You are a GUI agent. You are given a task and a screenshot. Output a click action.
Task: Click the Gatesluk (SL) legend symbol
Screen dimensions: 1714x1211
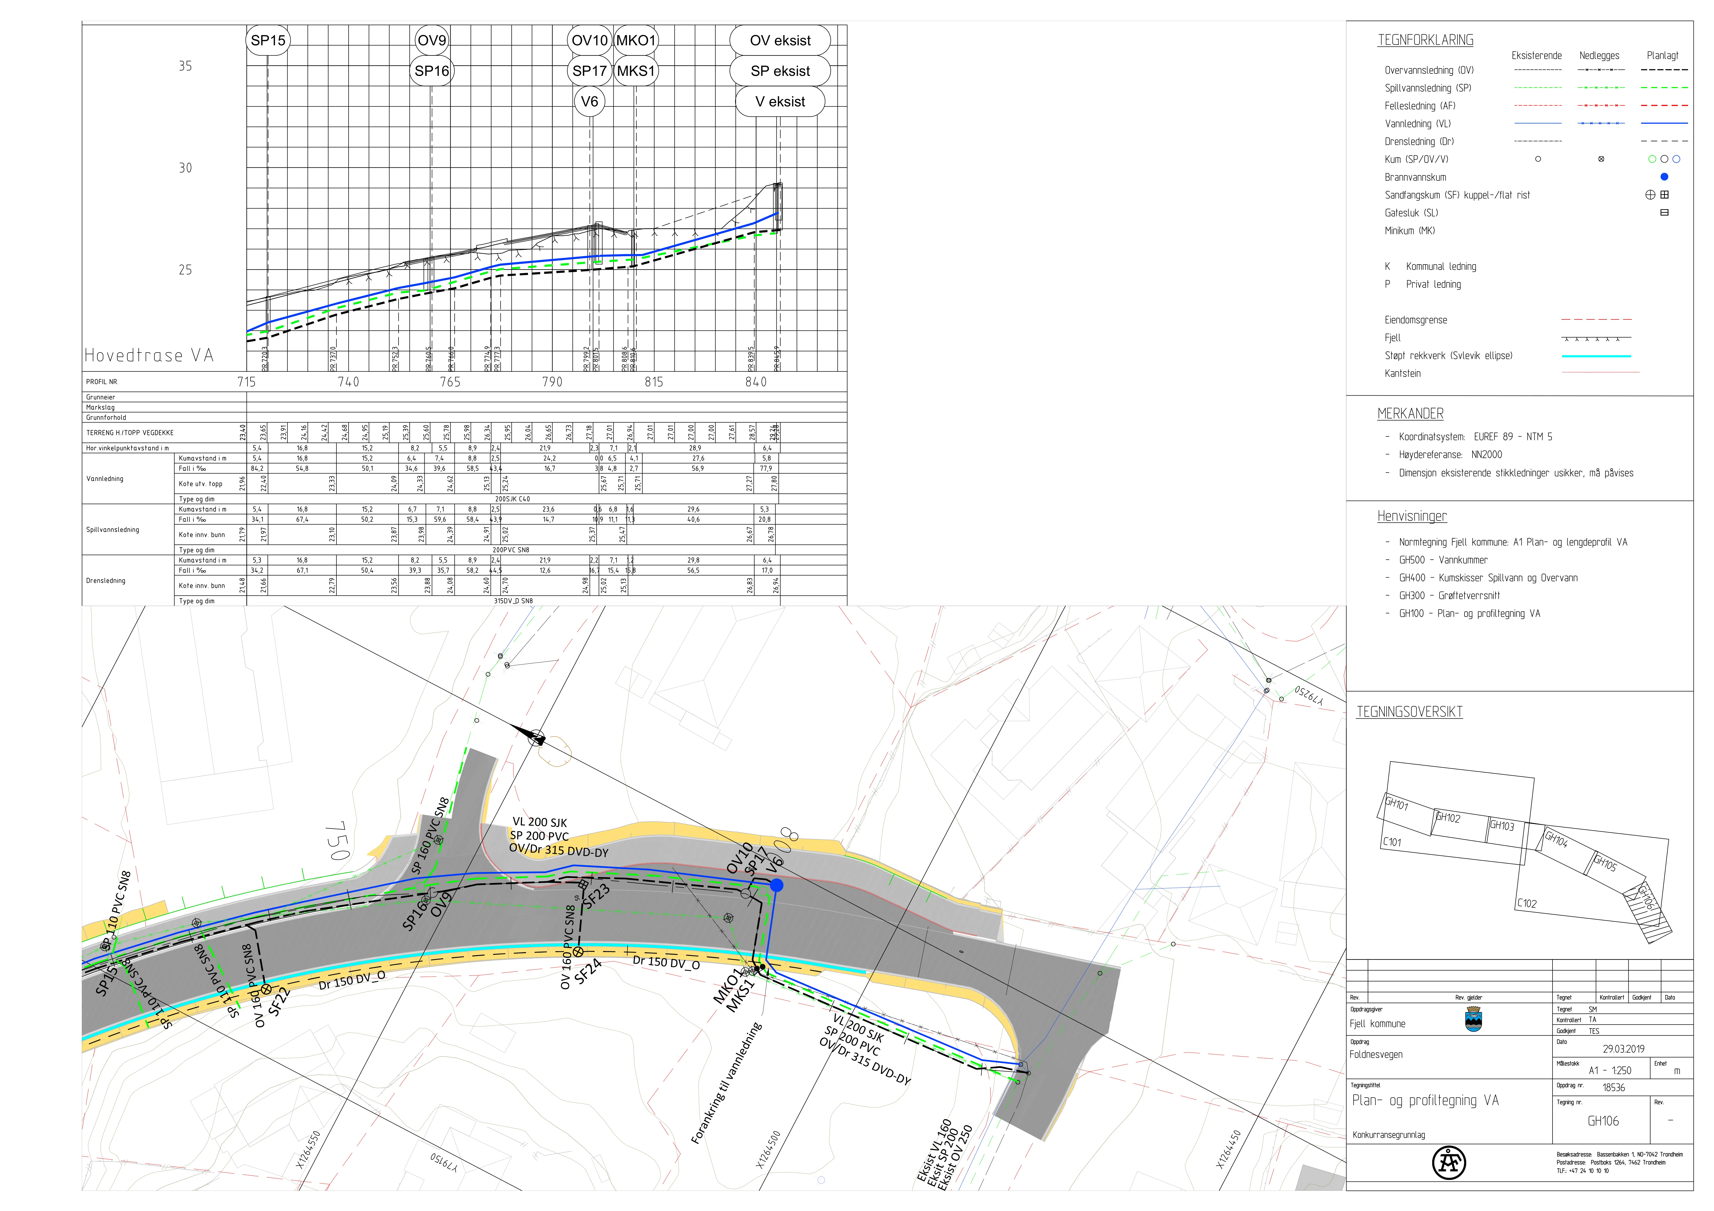coord(1664,213)
